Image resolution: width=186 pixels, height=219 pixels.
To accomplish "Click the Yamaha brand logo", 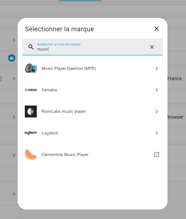I will click(31, 90).
